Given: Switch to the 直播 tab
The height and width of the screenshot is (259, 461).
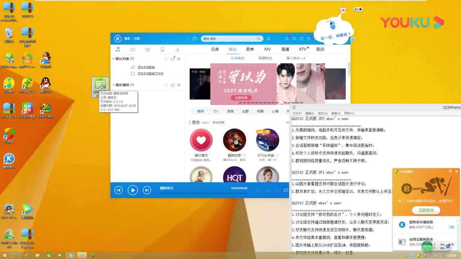Looking at the screenshot, I should click(x=285, y=49).
